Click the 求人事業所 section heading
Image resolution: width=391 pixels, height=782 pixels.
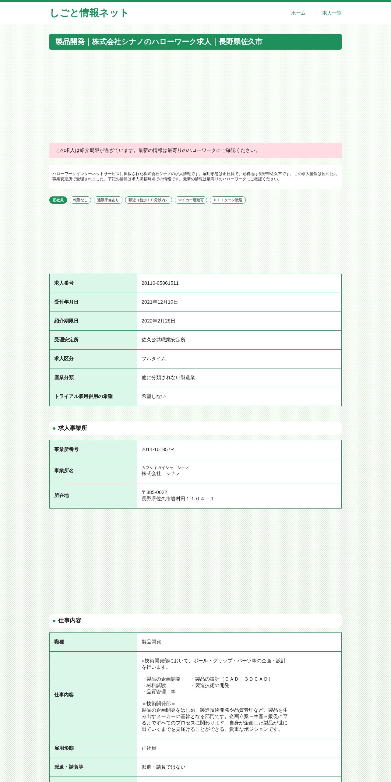(195, 428)
